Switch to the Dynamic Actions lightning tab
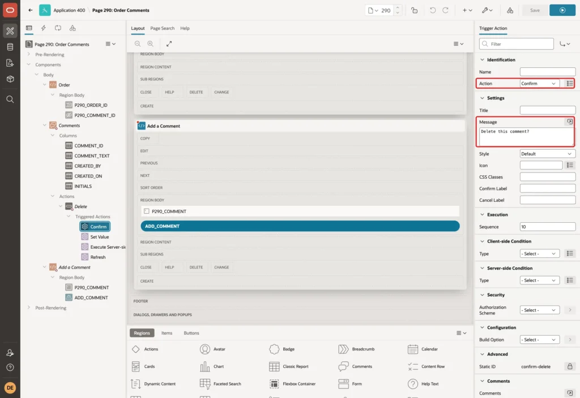 coord(43,28)
